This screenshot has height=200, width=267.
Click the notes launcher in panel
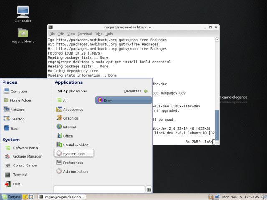click(25, 197)
